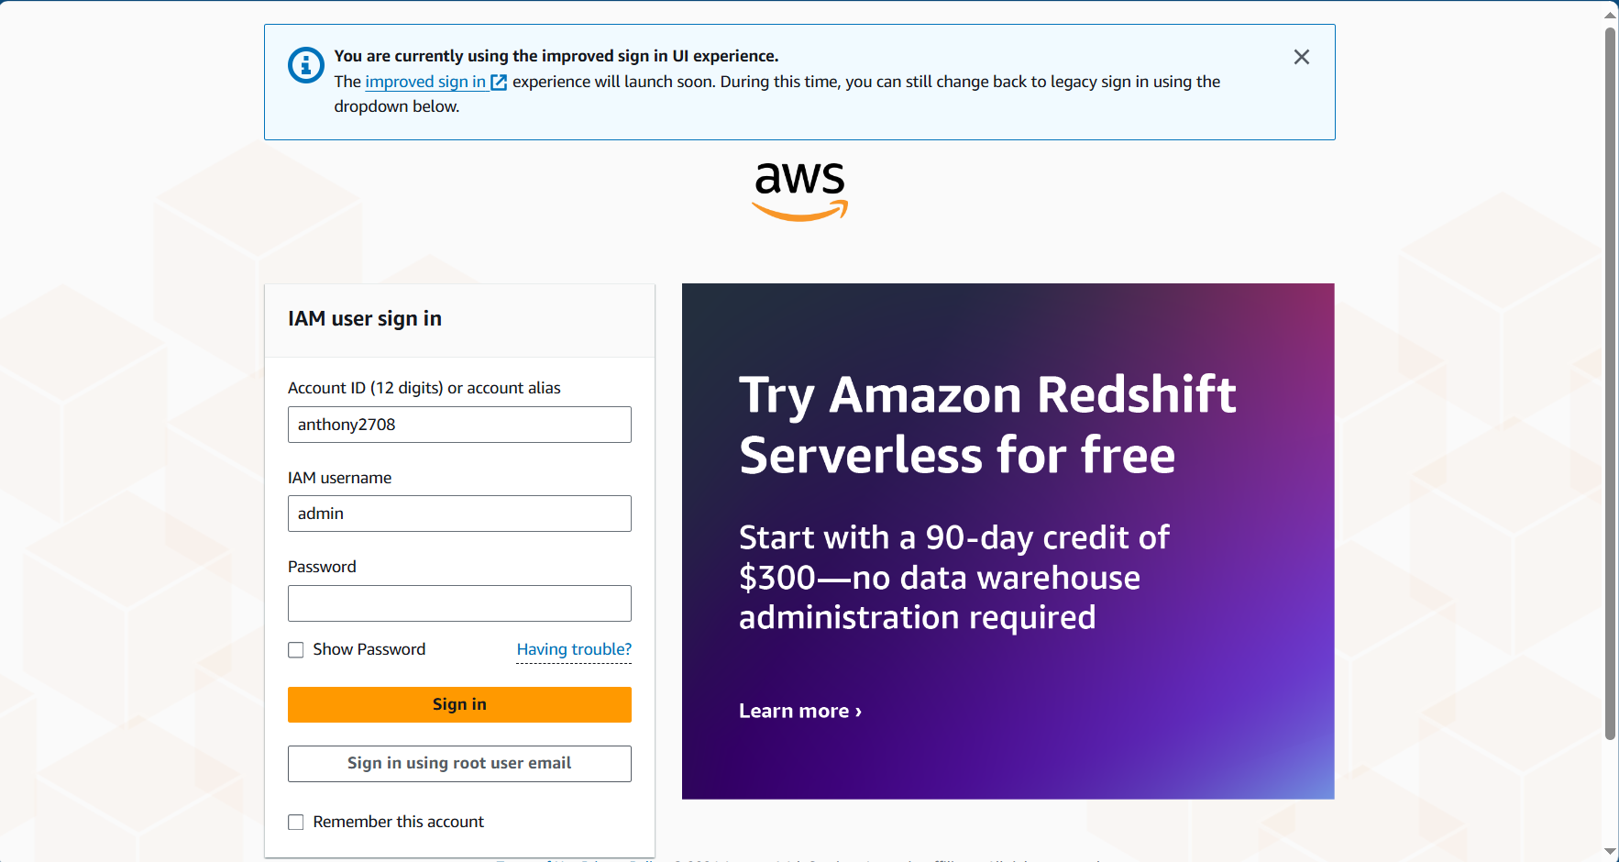Dismiss the improved sign in notification banner
The image size is (1619, 862).
coord(1301,57)
